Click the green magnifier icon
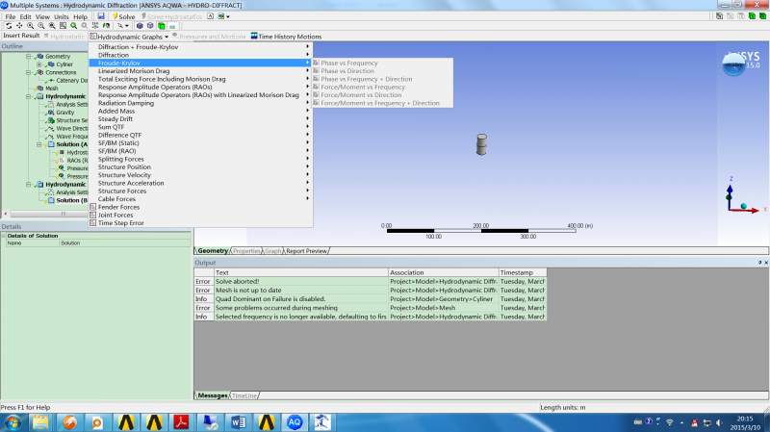Screen dimensions: 770x432 [x=74, y=26]
